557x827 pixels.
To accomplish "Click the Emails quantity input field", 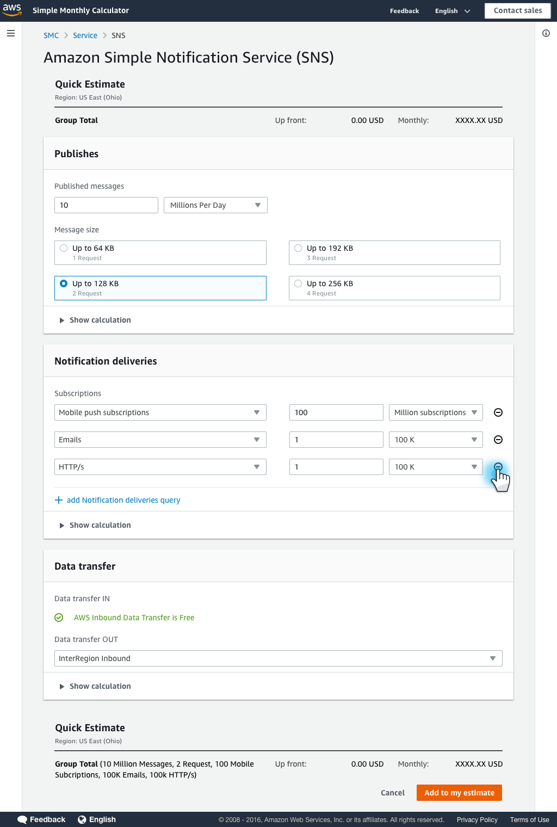I will pos(336,440).
